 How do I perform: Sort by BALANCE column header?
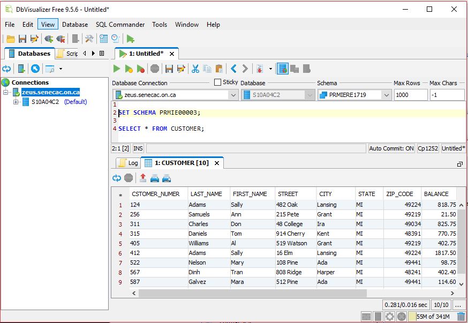[439, 194]
